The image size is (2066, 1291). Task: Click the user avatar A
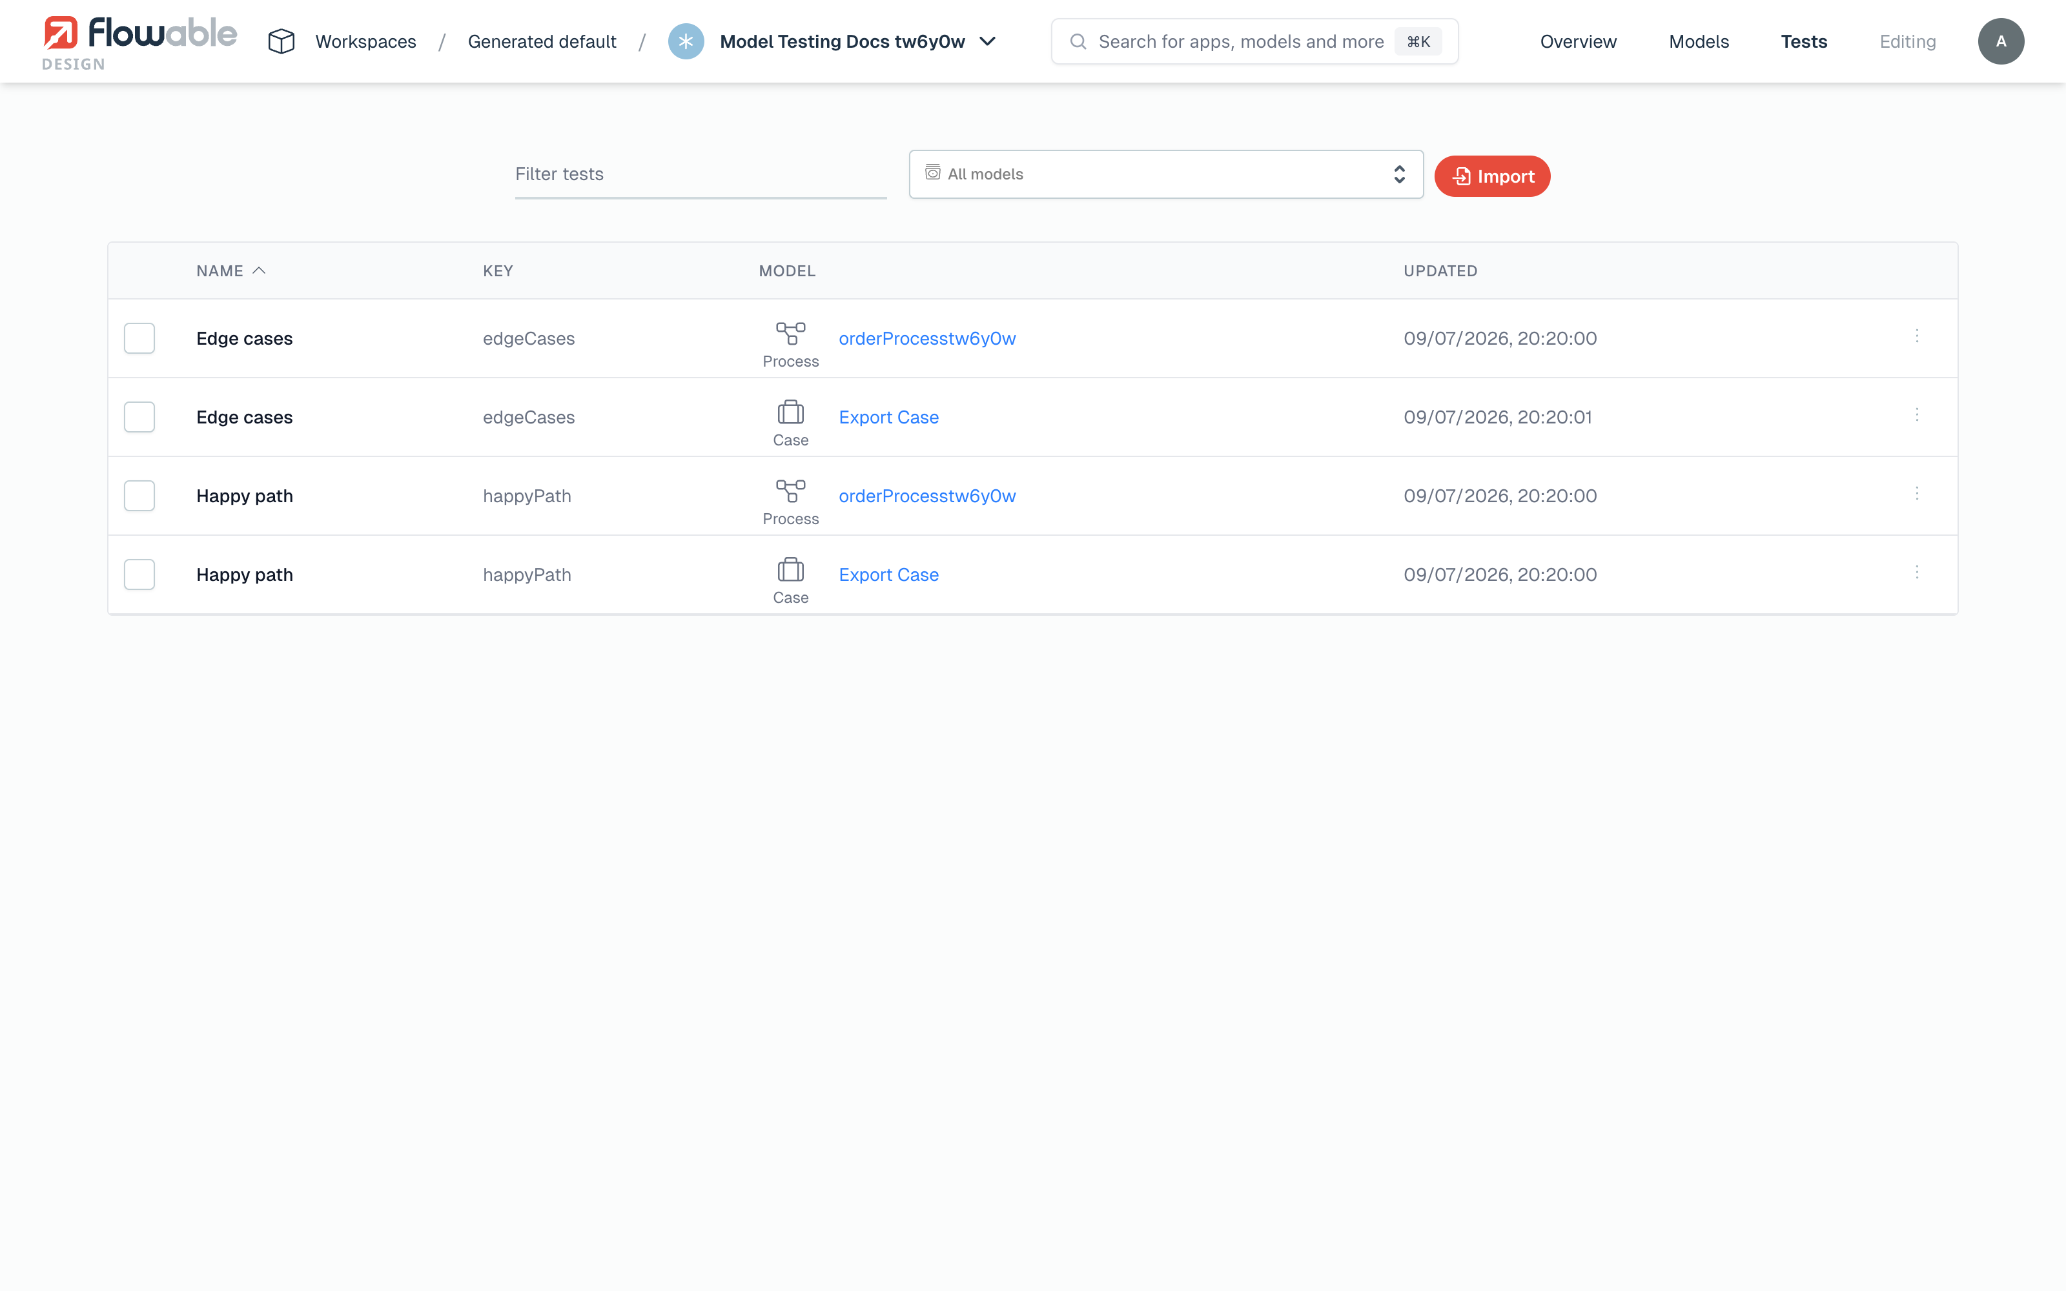(x=2000, y=41)
